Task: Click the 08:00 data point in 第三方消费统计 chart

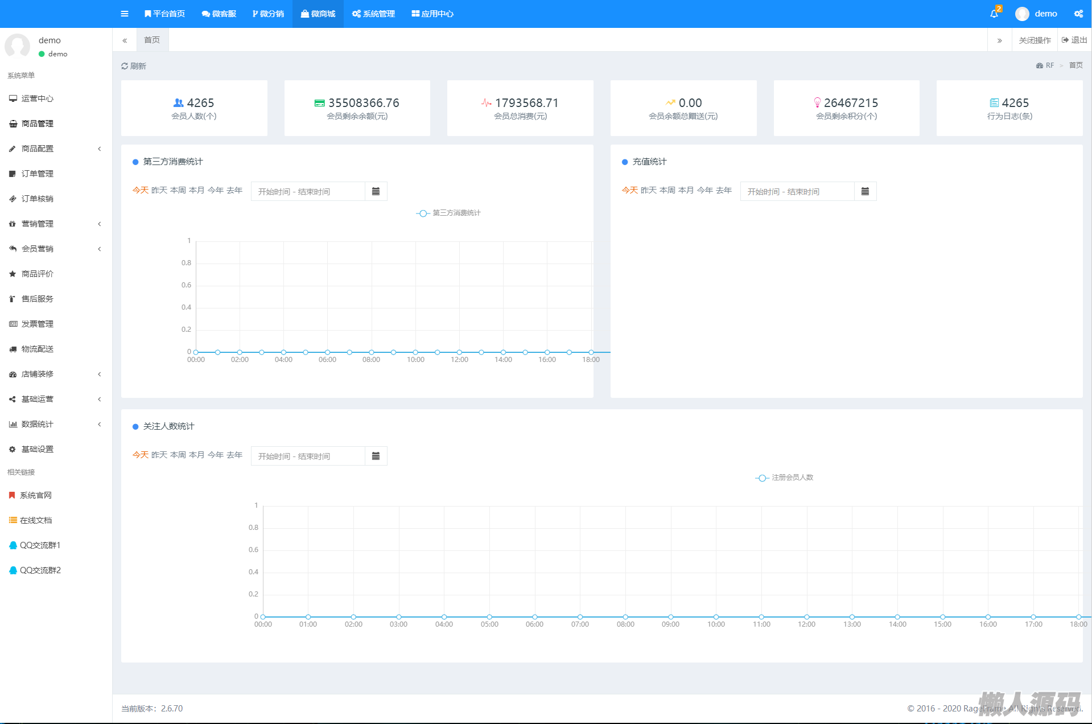Action: 372,352
